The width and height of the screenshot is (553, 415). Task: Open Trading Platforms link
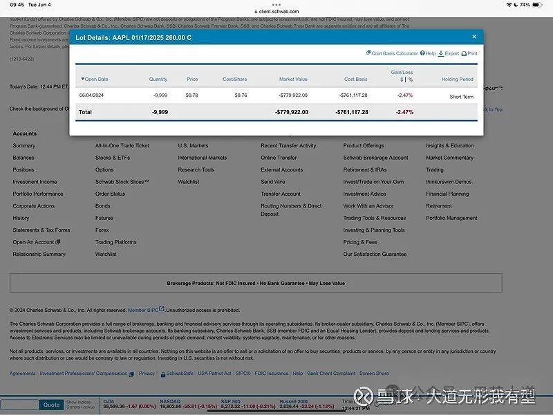115,242
